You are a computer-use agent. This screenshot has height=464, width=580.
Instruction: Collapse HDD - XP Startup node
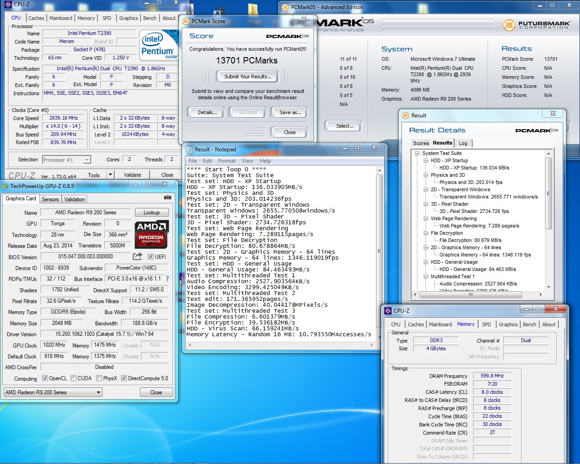coord(425,160)
